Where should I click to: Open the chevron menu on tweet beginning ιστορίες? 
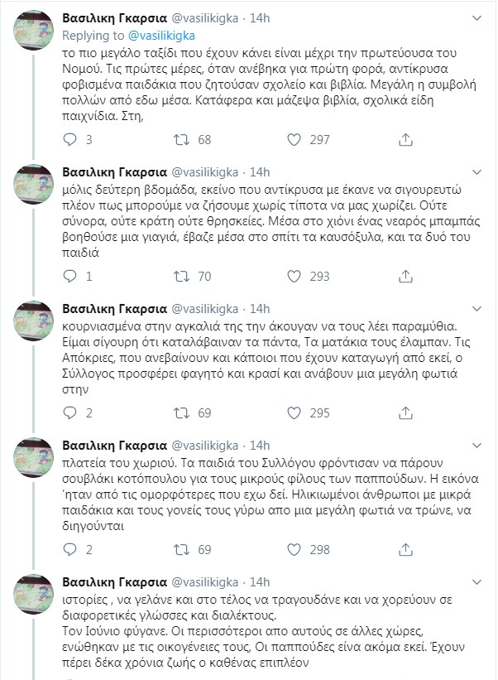coord(476,582)
